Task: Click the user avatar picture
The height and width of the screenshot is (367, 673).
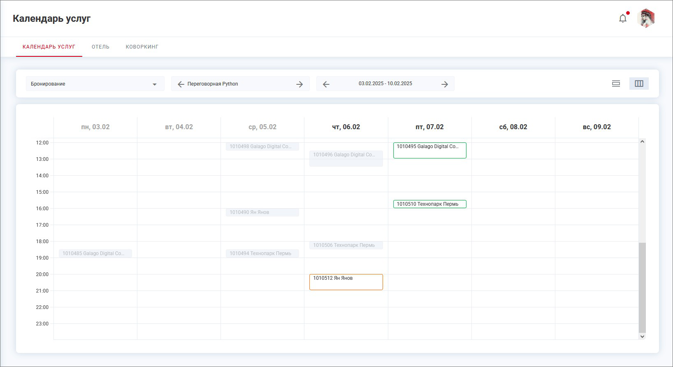Action: pos(646,19)
